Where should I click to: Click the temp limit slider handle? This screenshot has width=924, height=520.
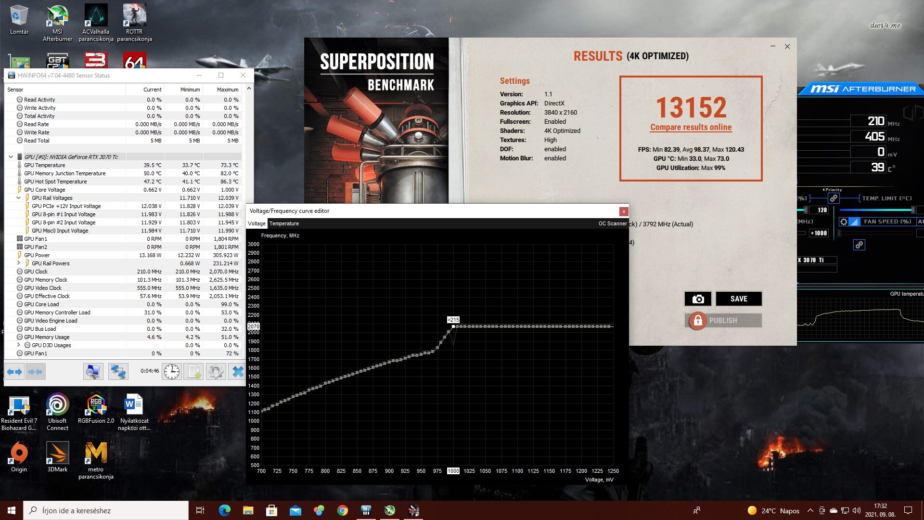click(912, 210)
